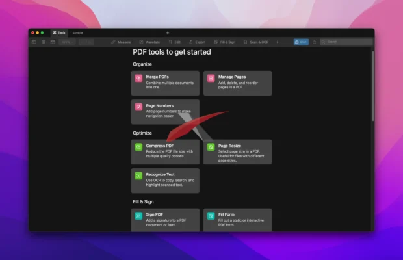
Task: Click the Optimize section heading
Action: coord(142,133)
